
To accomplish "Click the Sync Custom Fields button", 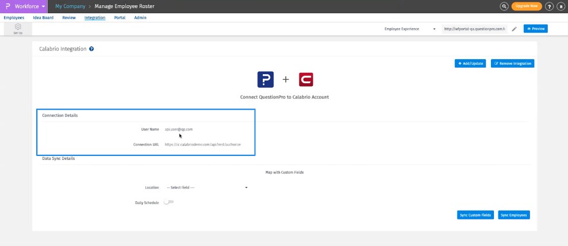I will pyautogui.click(x=475, y=215).
